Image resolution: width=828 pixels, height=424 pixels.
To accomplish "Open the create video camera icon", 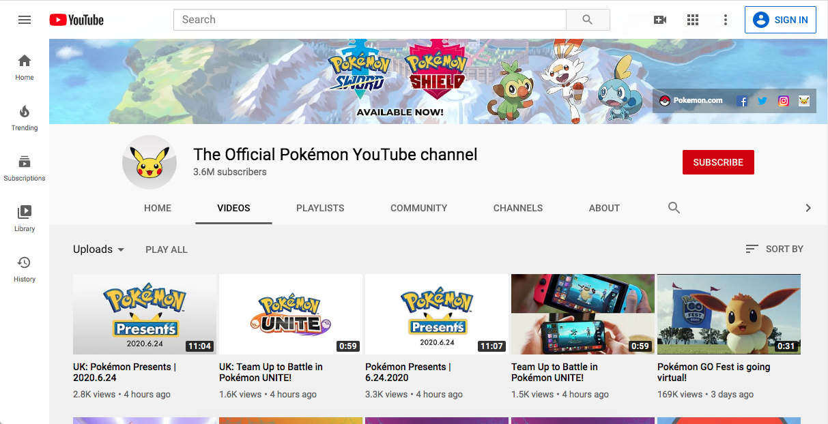I will pyautogui.click(x=660, y=20).
